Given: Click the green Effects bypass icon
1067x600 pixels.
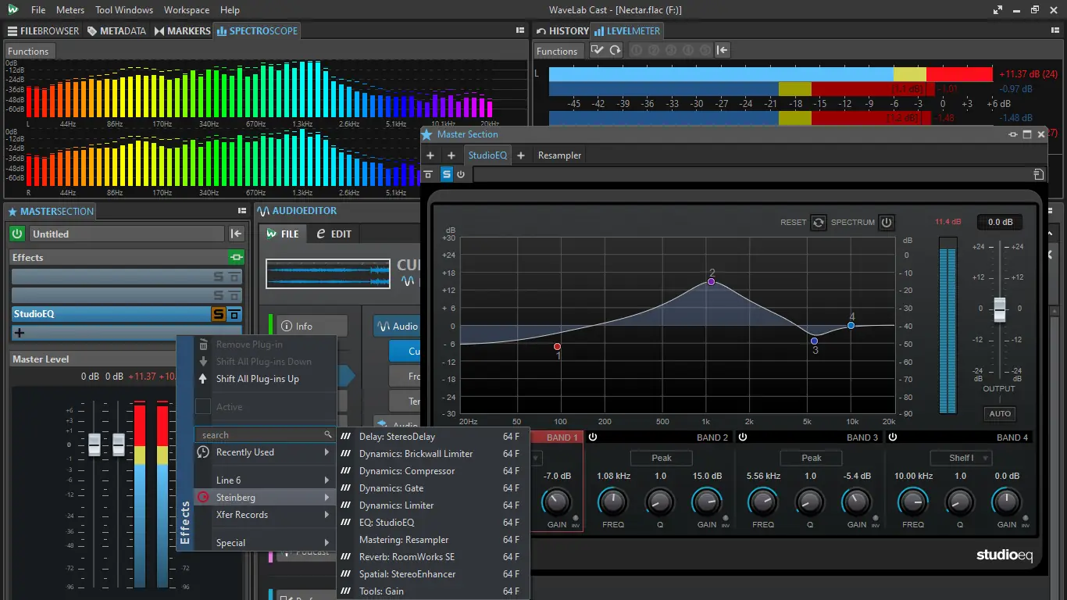Looking at the screenshot, I should click(x=235, y=257).
